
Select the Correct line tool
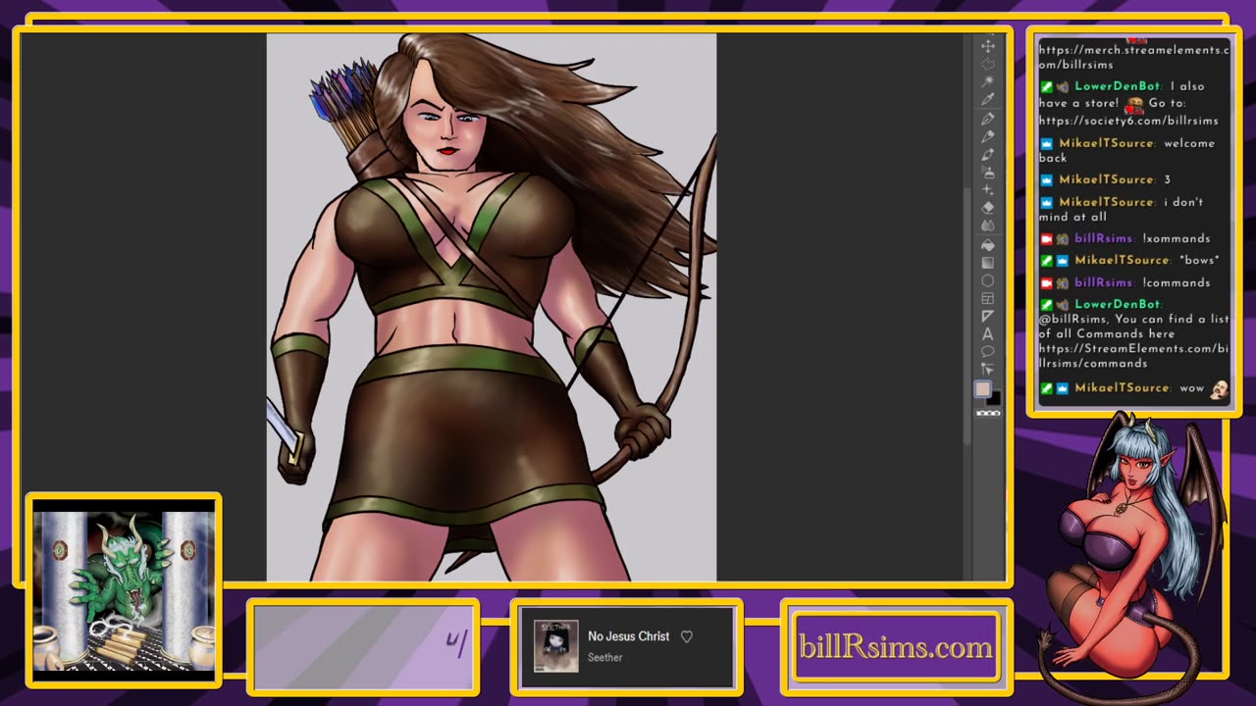pos(988,369)
